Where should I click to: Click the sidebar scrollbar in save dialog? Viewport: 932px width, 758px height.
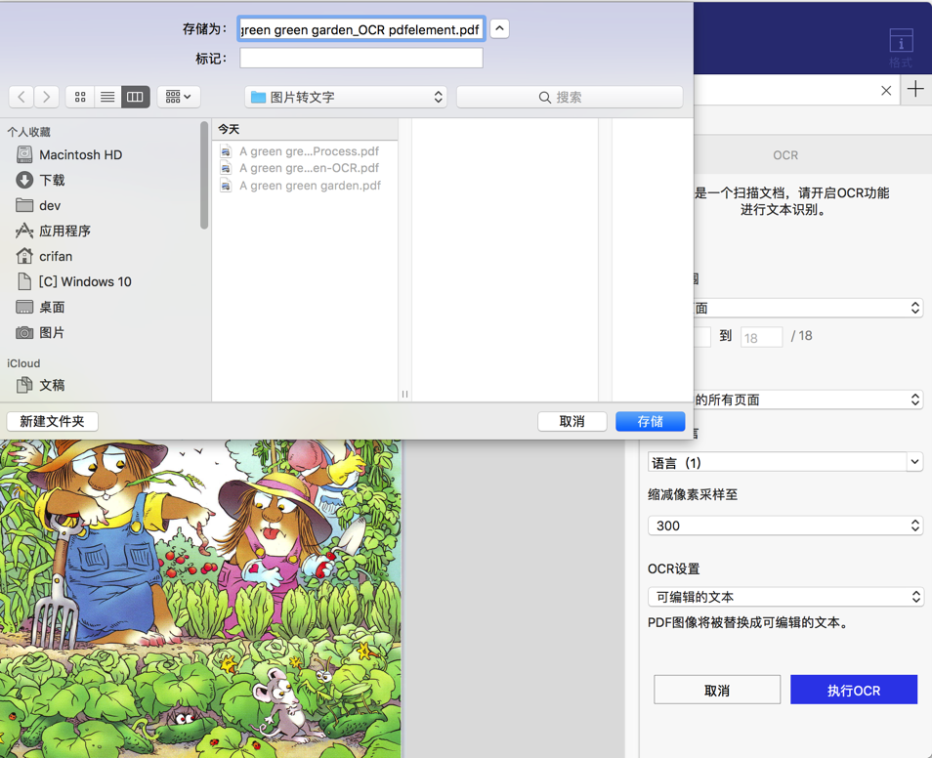(204, 175)
